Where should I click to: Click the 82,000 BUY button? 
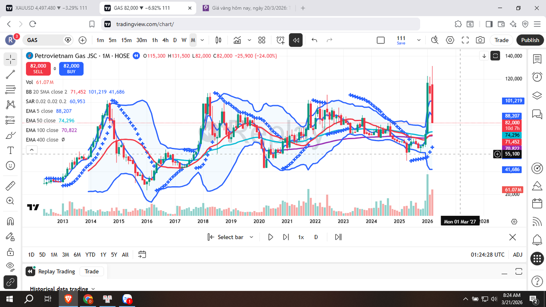(71, 69)
